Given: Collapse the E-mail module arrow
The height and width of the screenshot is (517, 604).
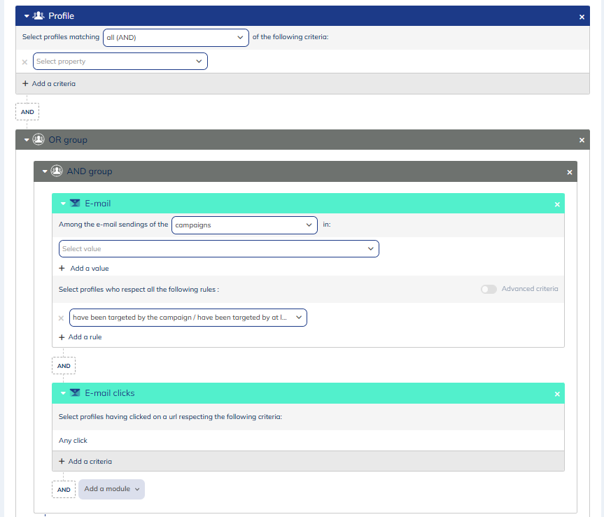Looking at the screenshot, I should 63,204.
